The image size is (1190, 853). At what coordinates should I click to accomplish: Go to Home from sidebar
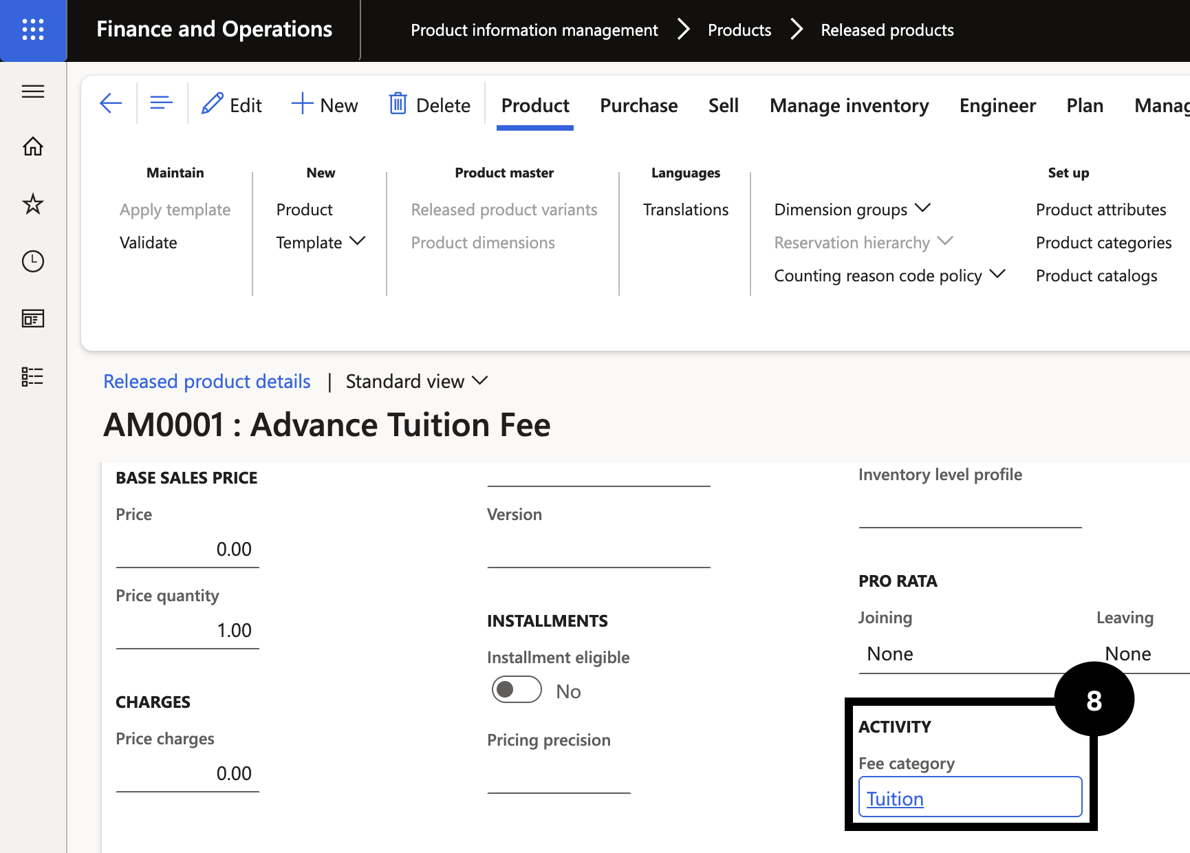(x=33, y=147)
